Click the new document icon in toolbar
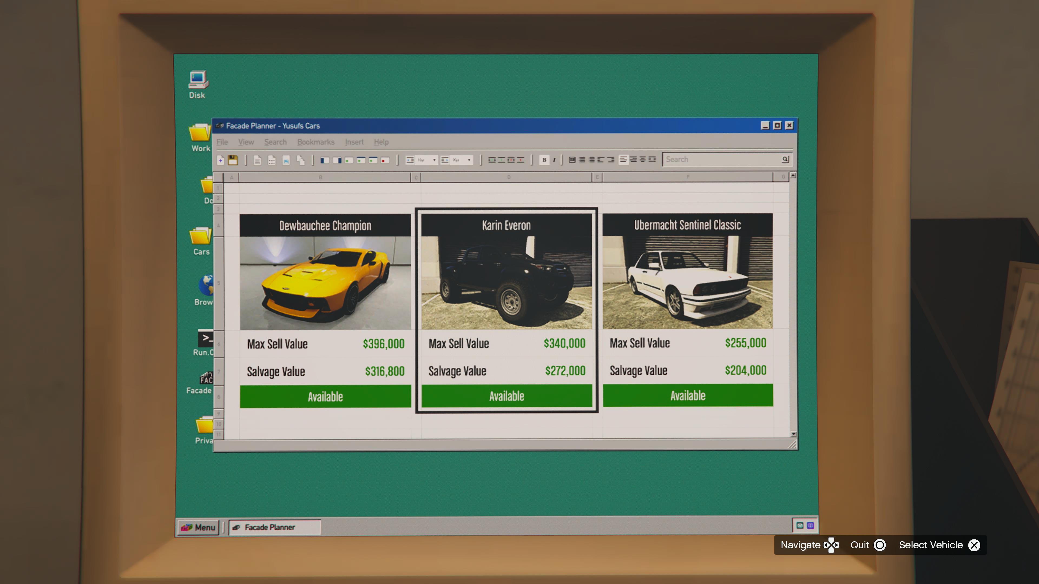 221,160
